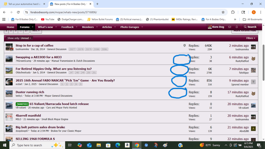Expand the What's new dropdown arrow
The height and width of the screenshot is (149, 265).
[x=56, y=27]
